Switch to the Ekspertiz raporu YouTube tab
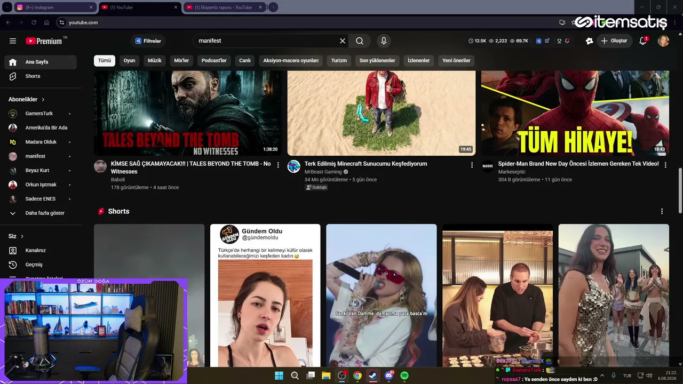 pos(224,7)
